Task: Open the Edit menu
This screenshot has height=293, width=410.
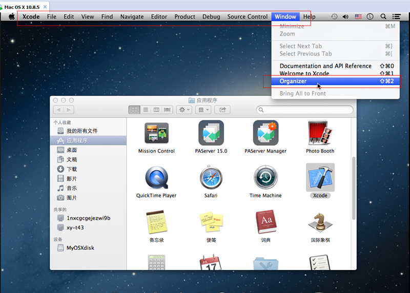Action: pyautogui.click(x=69, y=17)
